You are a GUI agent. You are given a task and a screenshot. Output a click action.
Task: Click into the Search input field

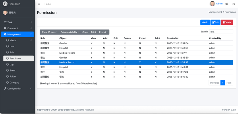point(221,32)
